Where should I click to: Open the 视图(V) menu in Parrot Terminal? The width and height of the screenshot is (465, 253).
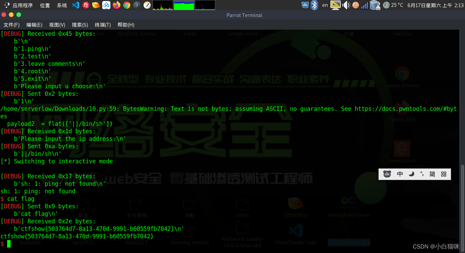point(57,25)
